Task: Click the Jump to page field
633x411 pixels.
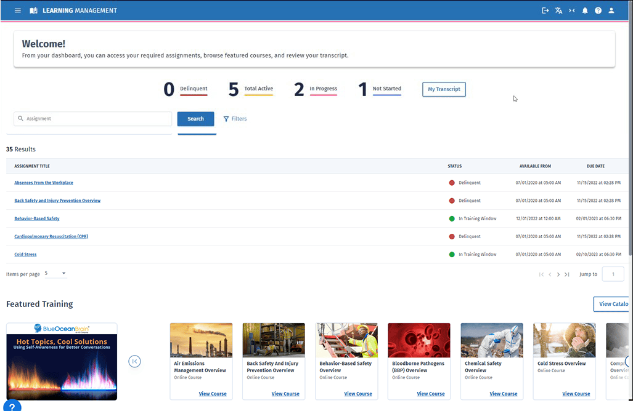Action: 613,274
